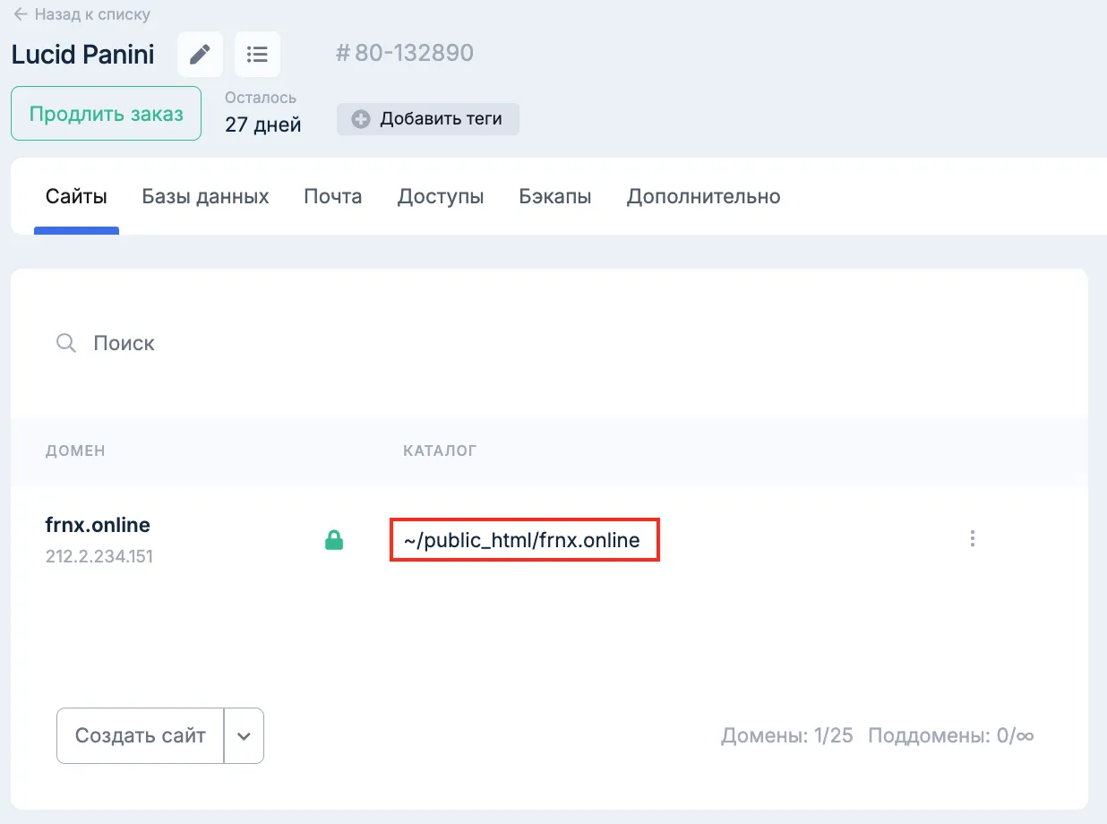Expand the Создать сайт dropdown arrow
The height and width of the screenshot is (824, 1107).
tap(244, 735)
